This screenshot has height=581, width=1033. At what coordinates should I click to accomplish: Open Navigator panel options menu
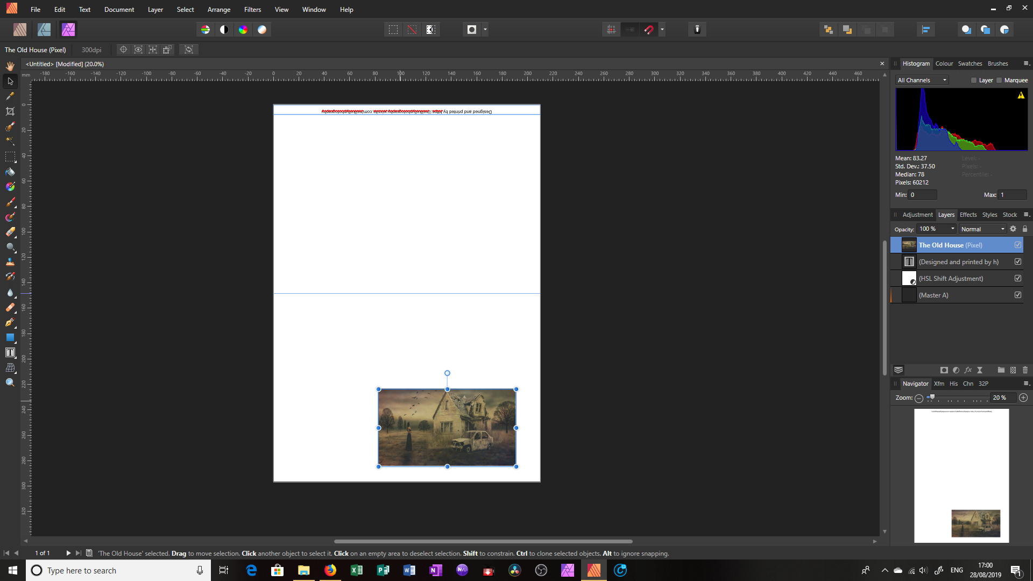point(1026,384)
